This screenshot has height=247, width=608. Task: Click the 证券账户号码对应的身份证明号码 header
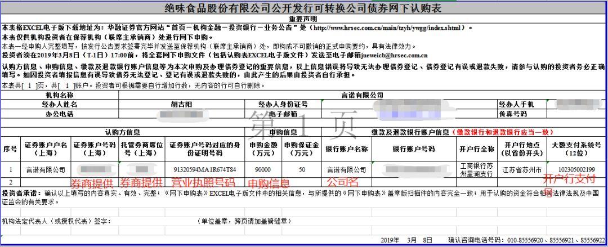tap(205, 149)
